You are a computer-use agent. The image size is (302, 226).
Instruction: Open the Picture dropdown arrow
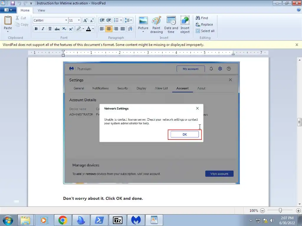(143, 32)
